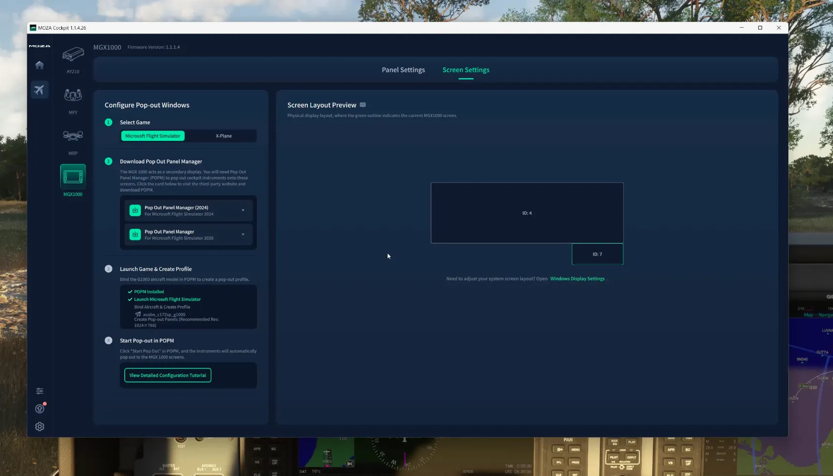This screenshot has width=833, height=476.
Task: Click the Direct-To button in the simulator cockpit
Action: tap(559, 450)
